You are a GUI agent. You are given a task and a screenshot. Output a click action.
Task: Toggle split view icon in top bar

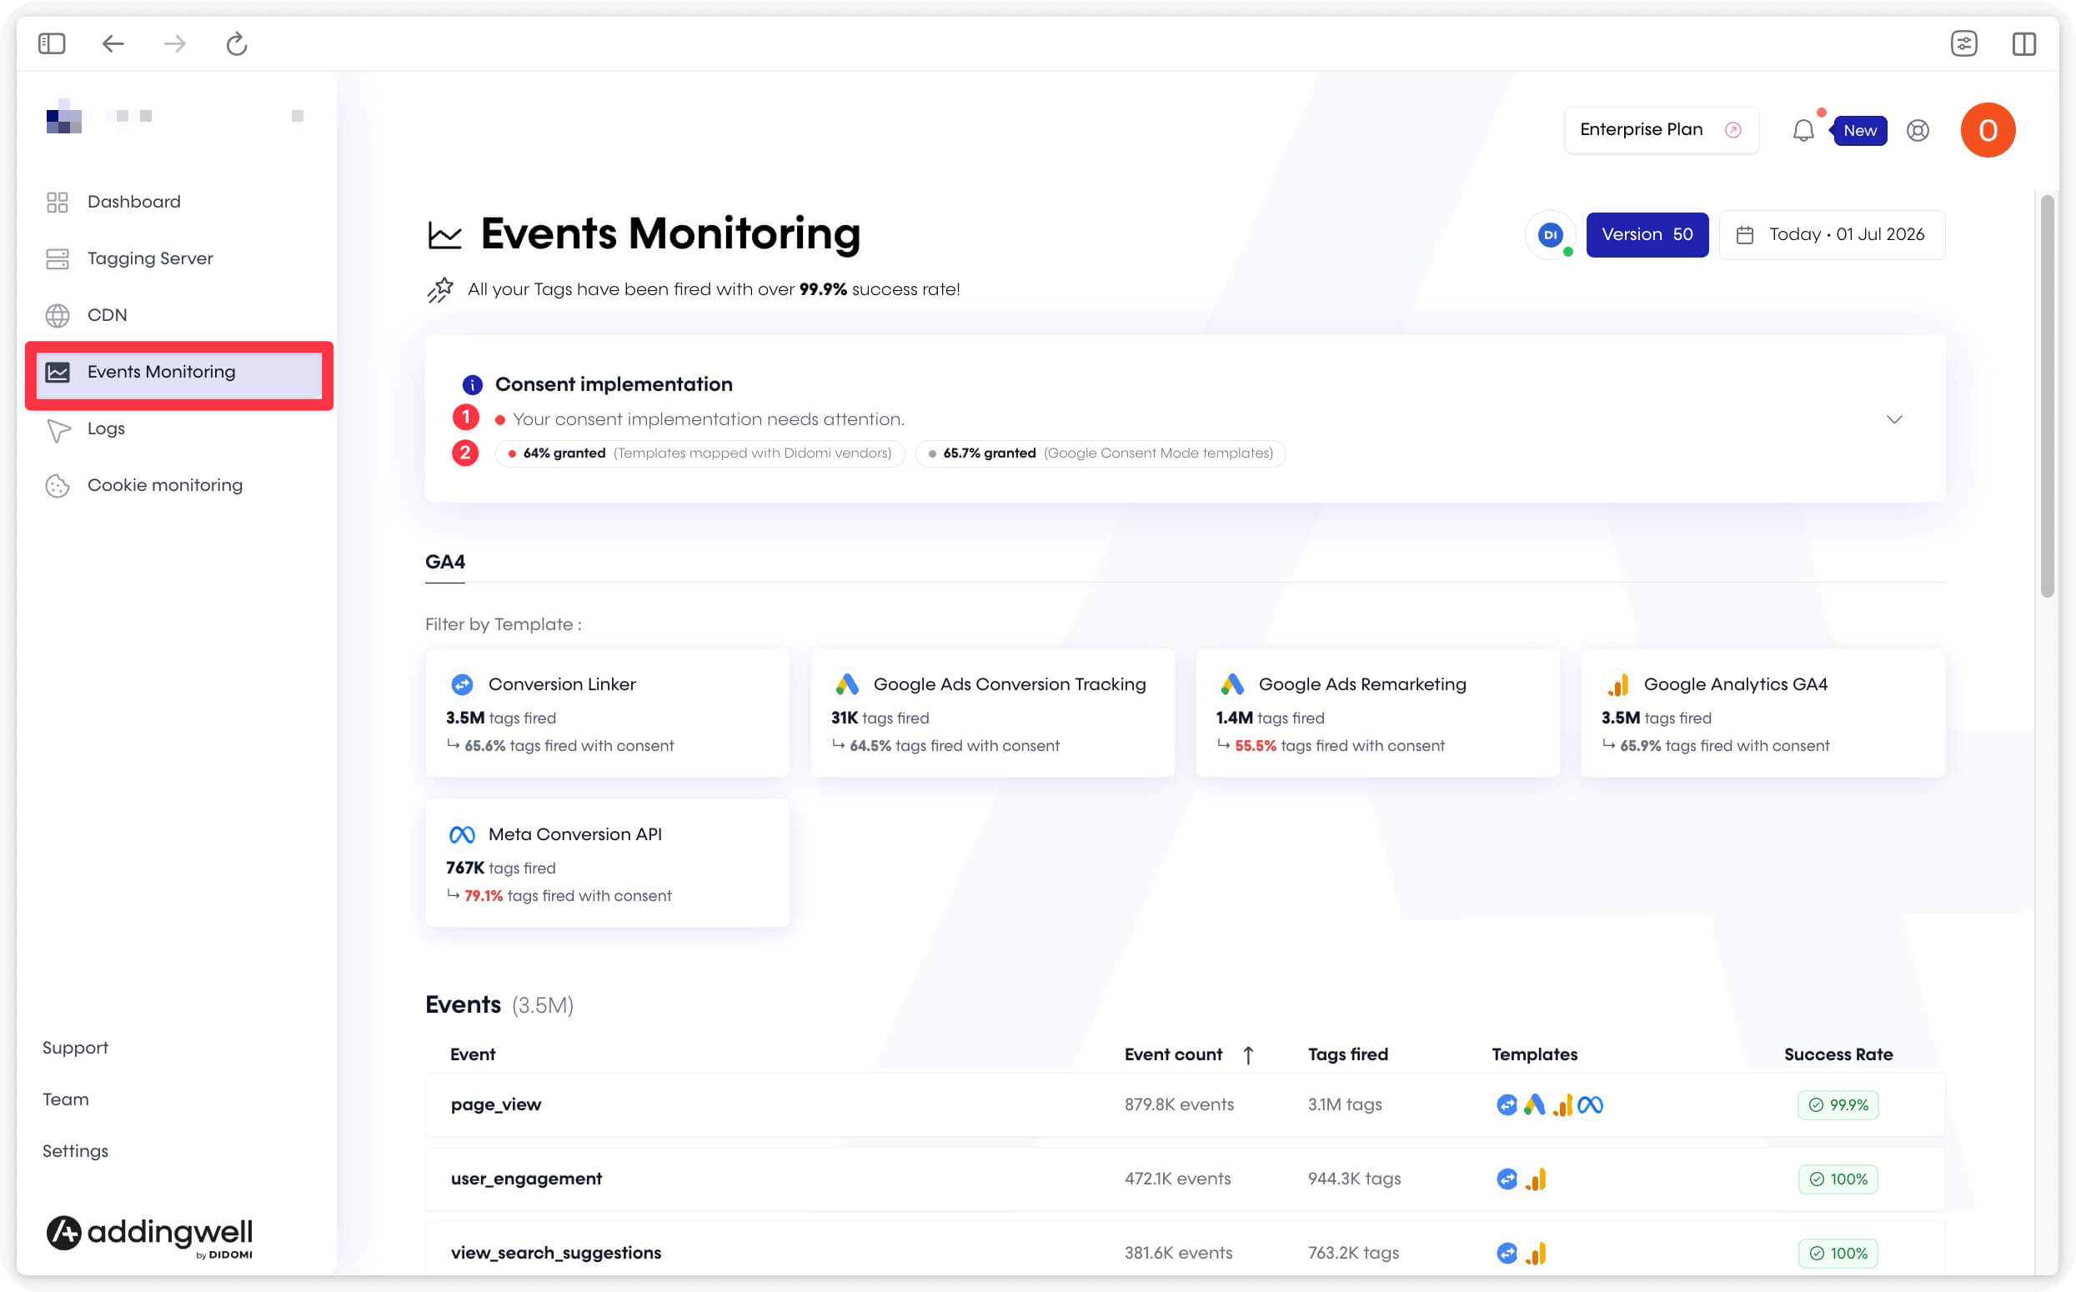[x=2023, y=43]
